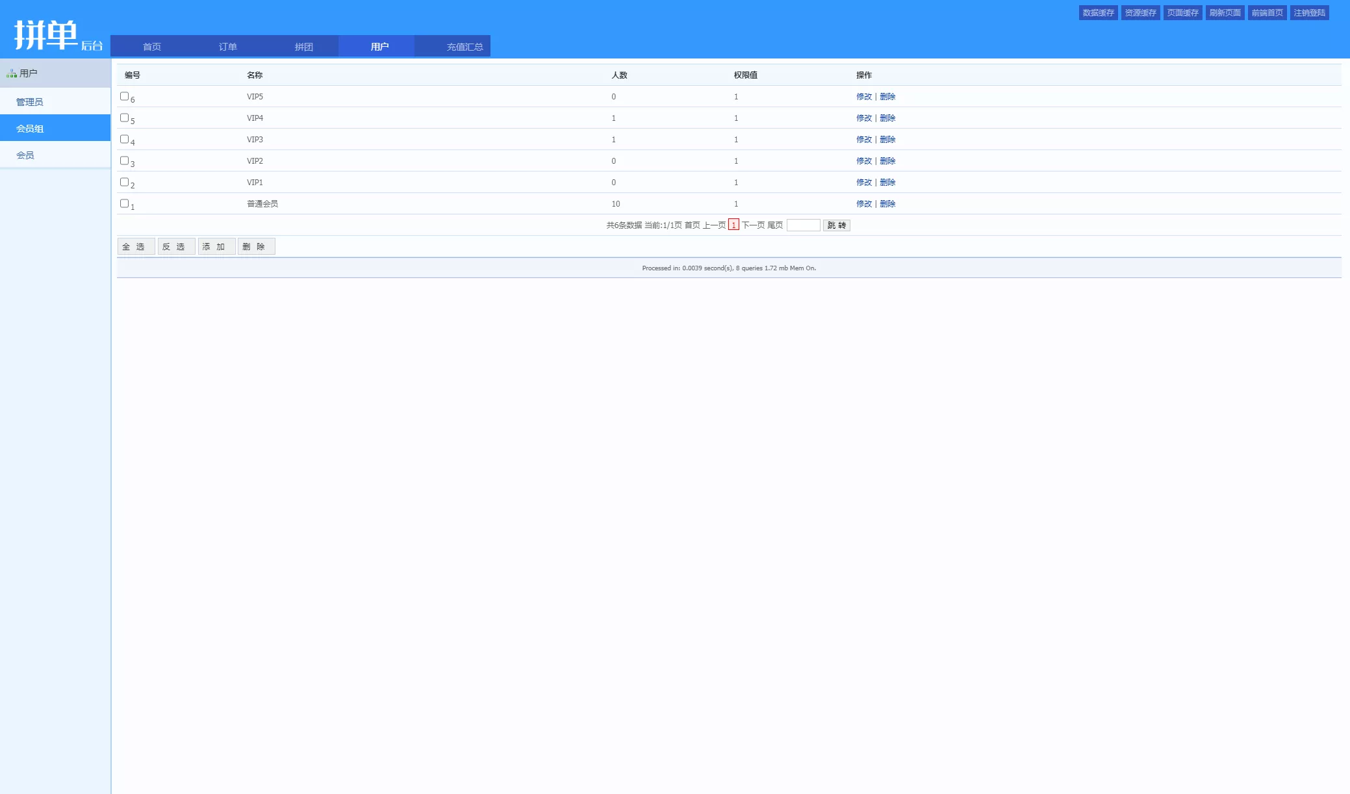
Task: Click the page jump input field
Action: pyautogui.click(x=803, y=225)
